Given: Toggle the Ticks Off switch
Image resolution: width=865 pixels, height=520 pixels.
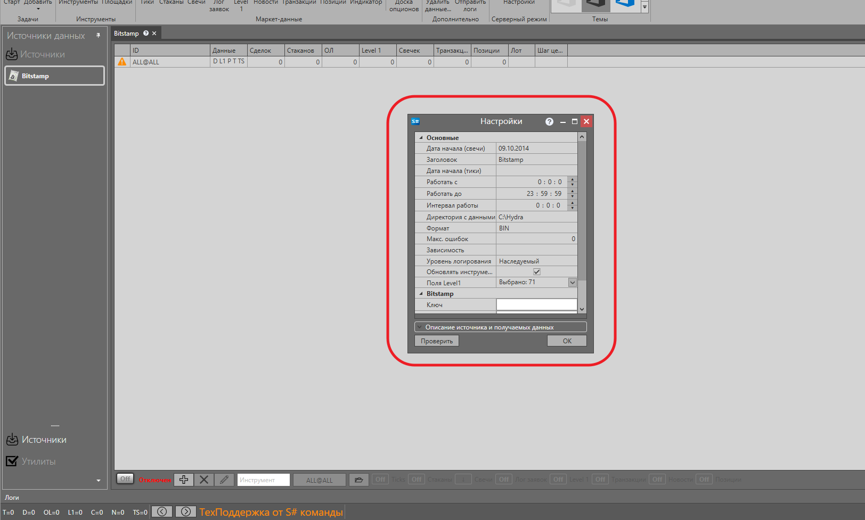Looking at the screenshot, I should 380,479.
